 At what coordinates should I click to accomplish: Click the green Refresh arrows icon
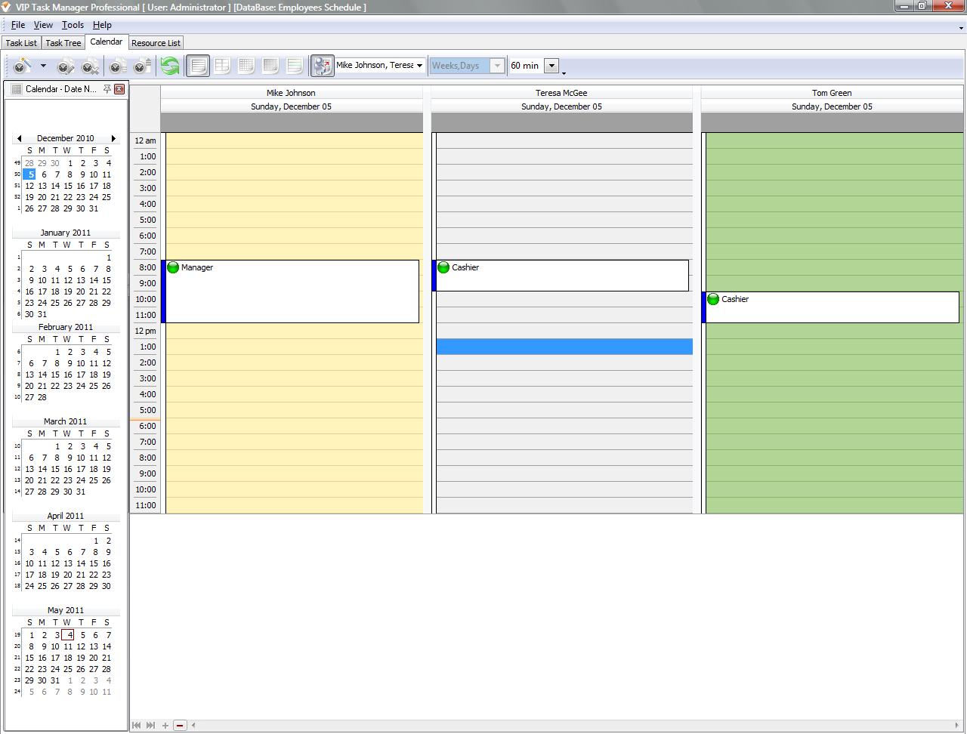(170, 66)
